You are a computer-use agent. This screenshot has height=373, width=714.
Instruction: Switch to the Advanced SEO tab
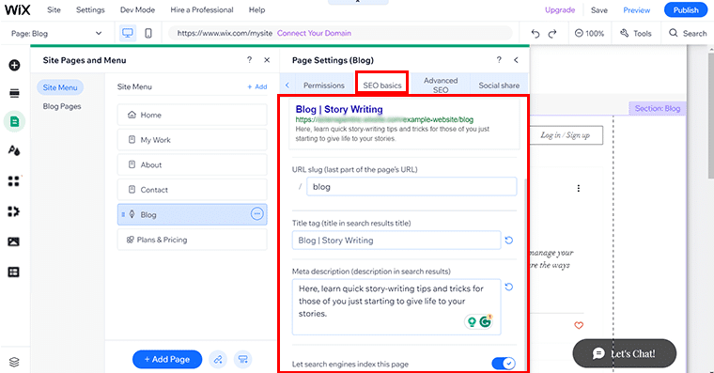tap(441, 85)
